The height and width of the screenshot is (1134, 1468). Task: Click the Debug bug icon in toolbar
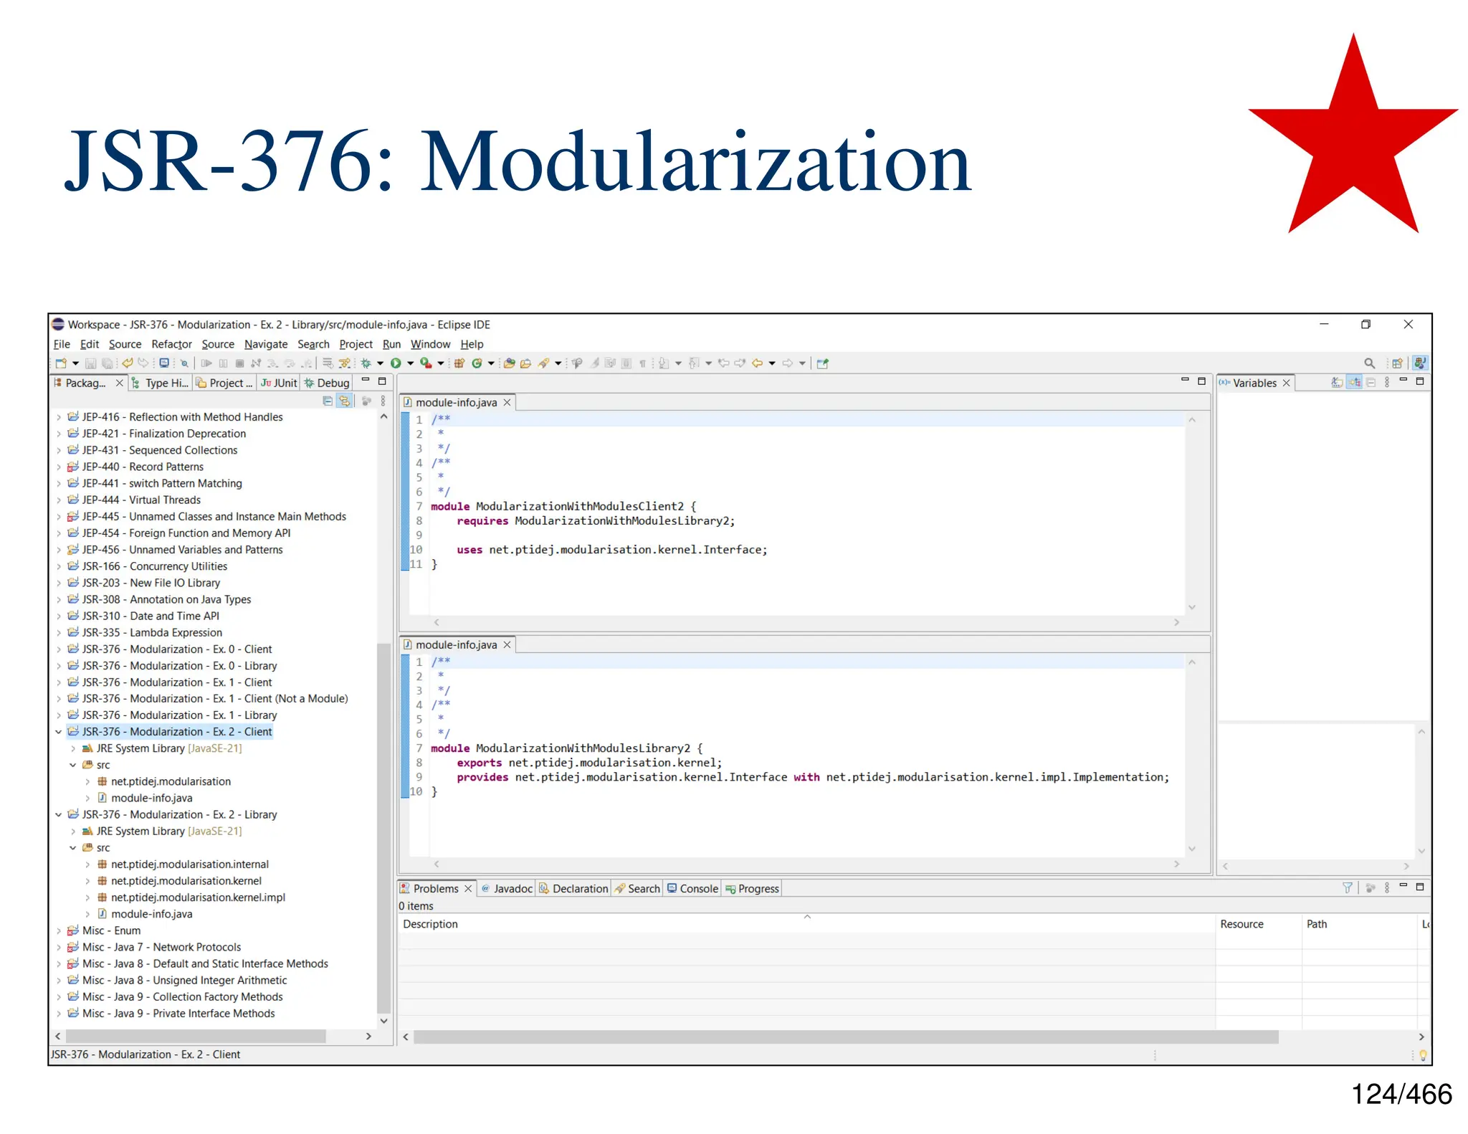coord(366,363)
